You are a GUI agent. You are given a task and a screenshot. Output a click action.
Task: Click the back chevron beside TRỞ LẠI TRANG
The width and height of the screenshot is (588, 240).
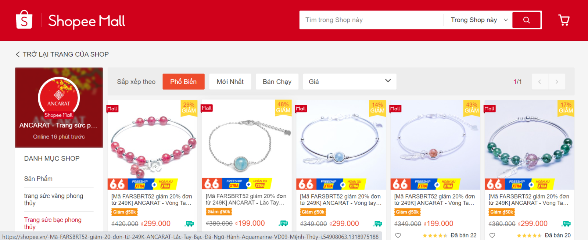[18, 54]
